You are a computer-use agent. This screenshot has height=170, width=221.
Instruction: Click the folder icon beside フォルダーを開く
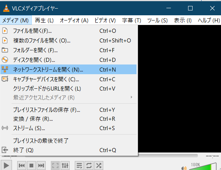pos(5,50)
